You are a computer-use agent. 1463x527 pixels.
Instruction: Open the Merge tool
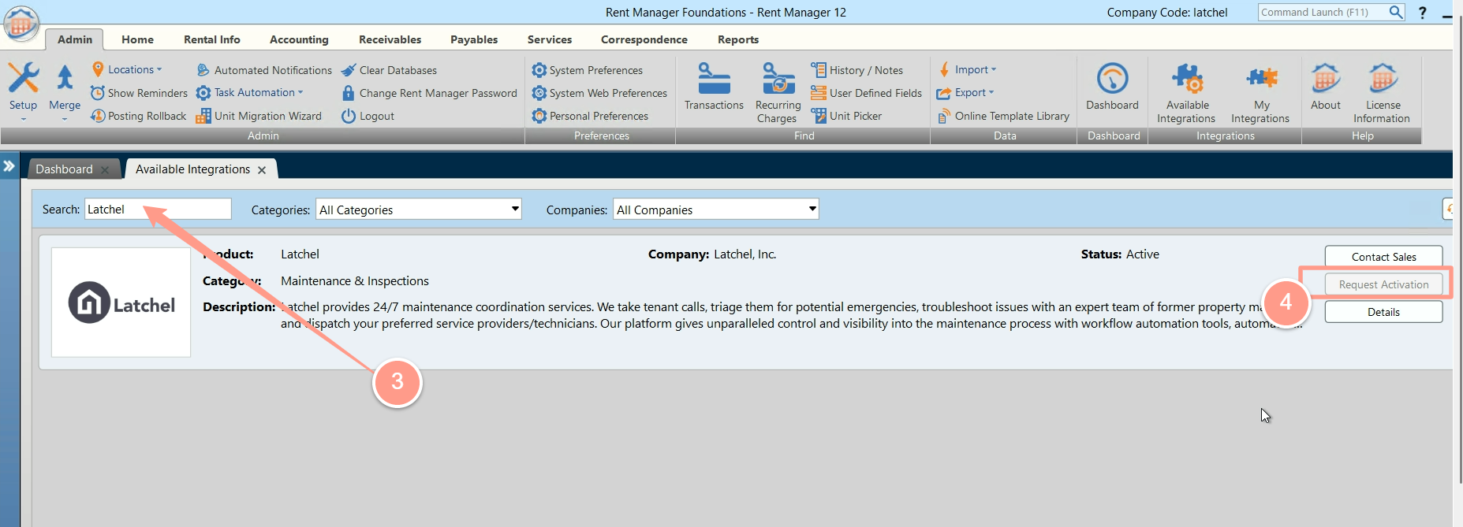tap(65, 91)
